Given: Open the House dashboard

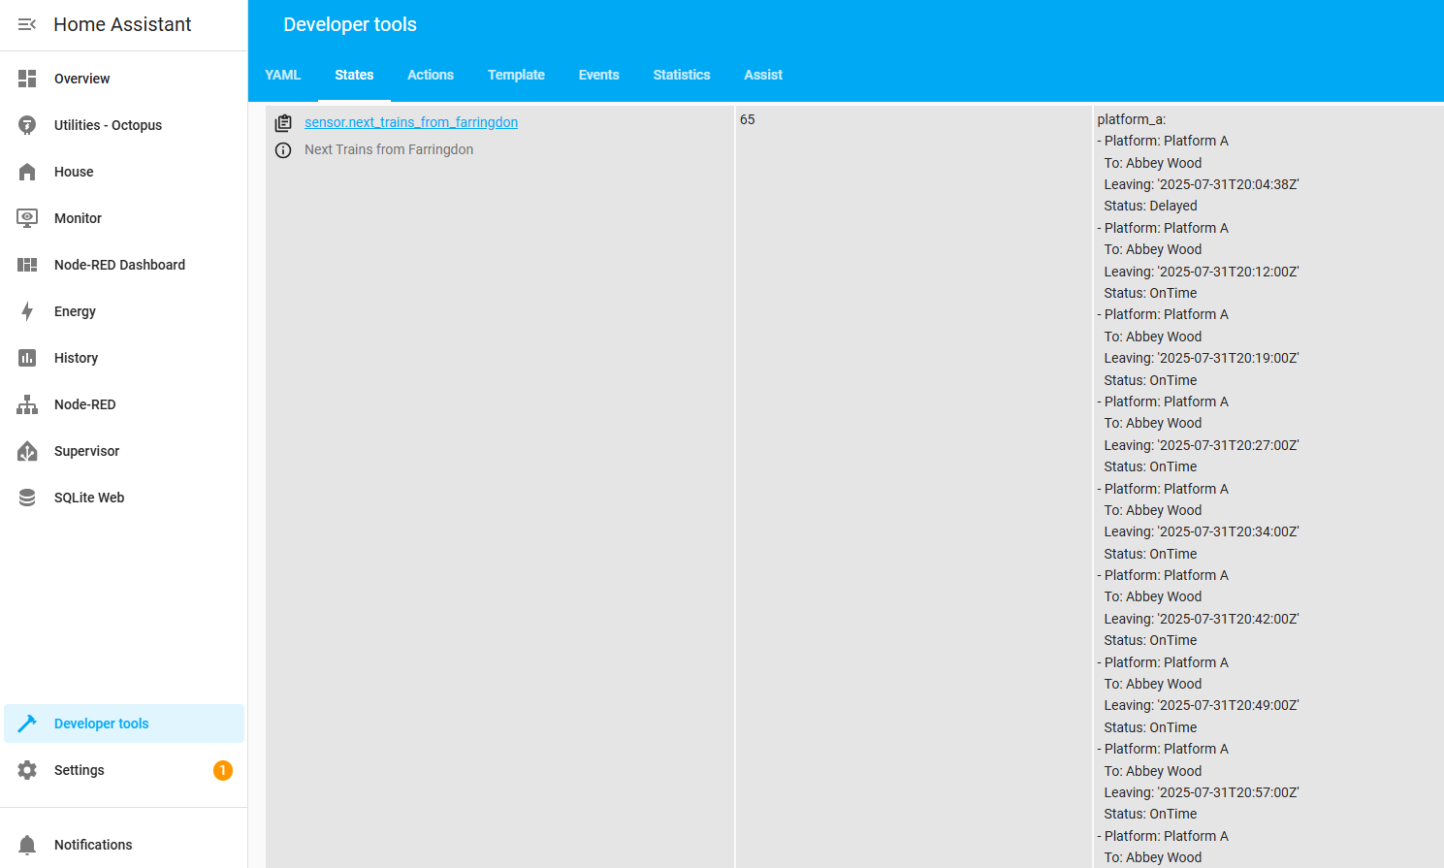Looking at the screenshot, I should point(75,172).
